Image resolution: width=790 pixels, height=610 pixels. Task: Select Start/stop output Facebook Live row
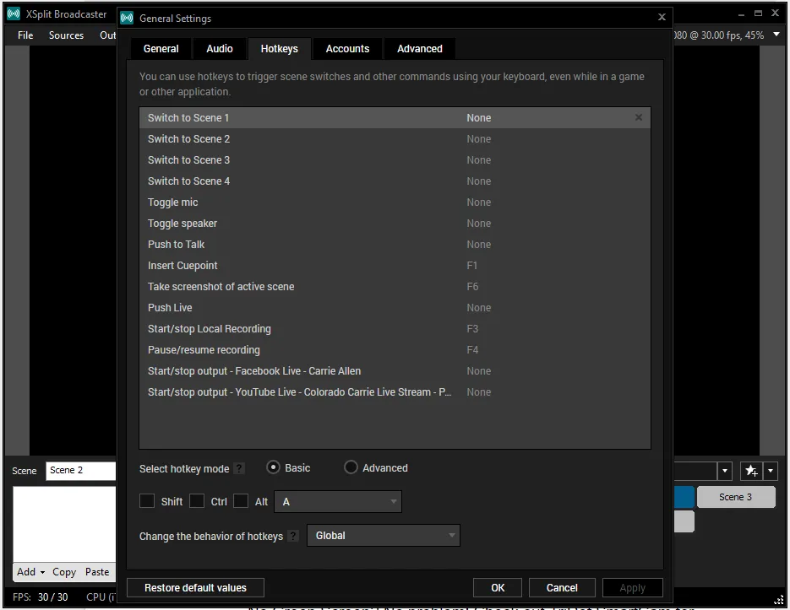(395, 371)
